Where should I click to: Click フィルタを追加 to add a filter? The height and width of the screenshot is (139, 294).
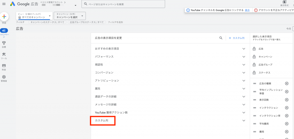pyautogui.click(x=115, y=22)
